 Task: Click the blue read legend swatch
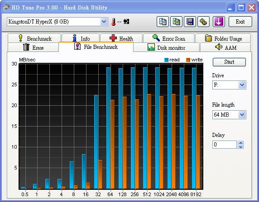tap(166, 60)
